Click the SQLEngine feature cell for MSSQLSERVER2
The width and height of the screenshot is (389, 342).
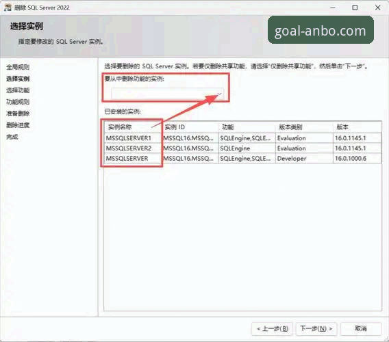point(247,148)
